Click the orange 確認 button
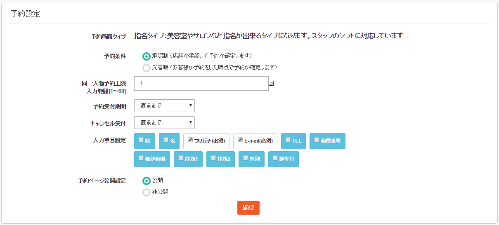This screenshot has width=499, height=225. coord(248,208)
